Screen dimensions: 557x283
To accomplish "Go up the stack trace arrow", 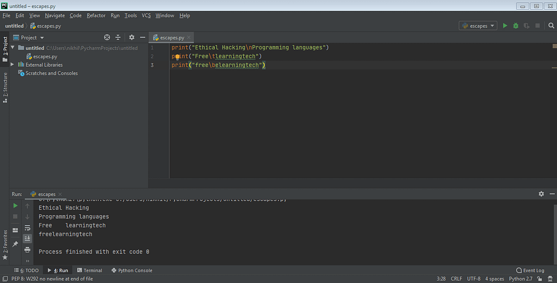I will (27, 206).
